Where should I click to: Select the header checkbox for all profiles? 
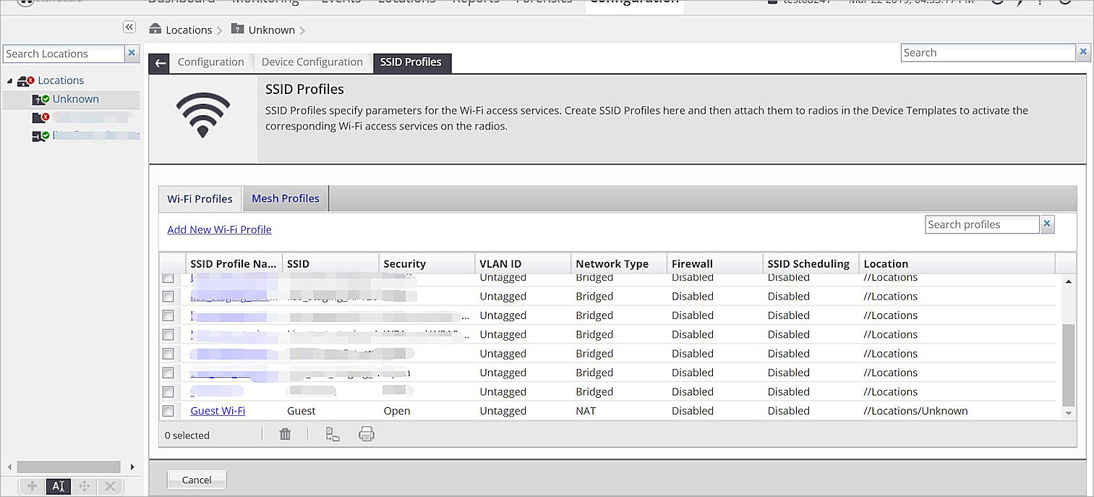[172, 263]
